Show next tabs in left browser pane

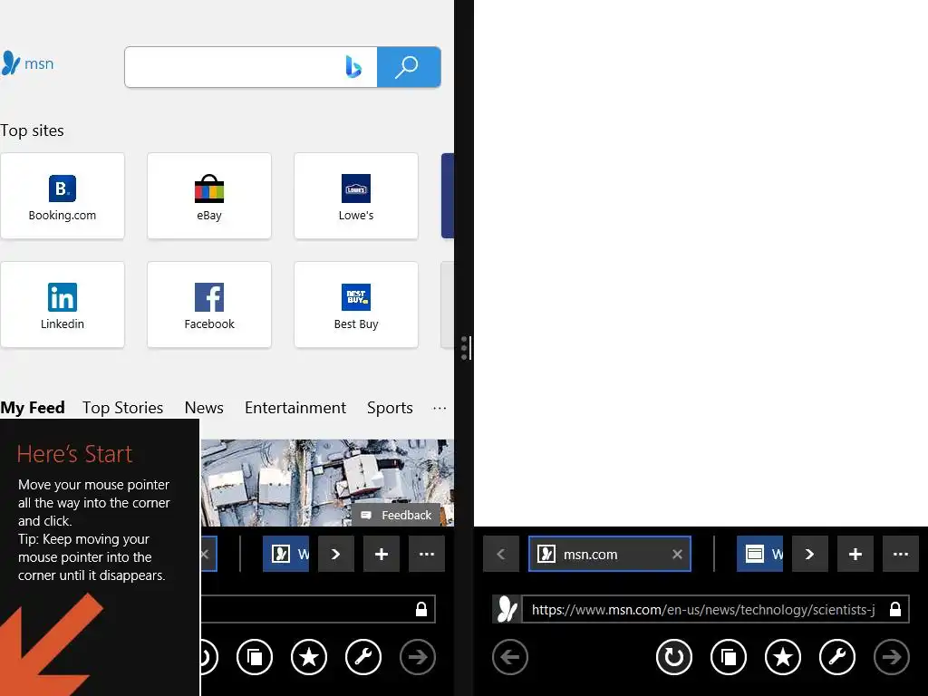point(335,554)
